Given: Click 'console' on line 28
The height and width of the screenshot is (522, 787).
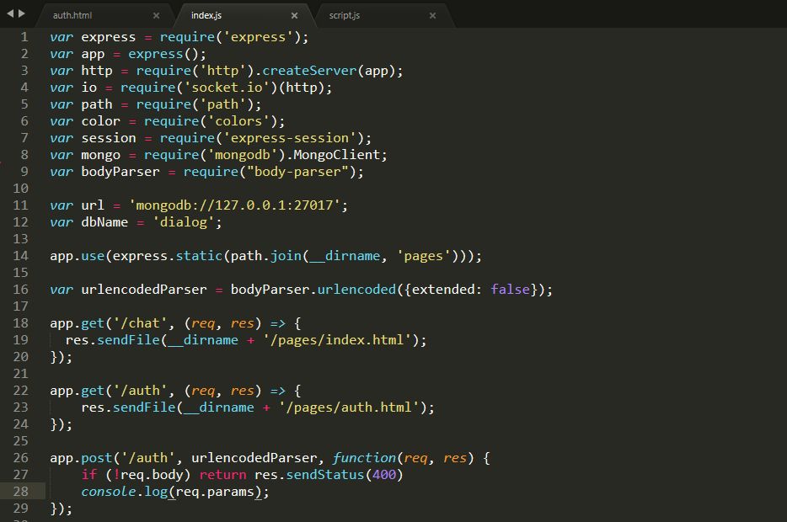Looking at the screenshot, I should tap(109, 492).
